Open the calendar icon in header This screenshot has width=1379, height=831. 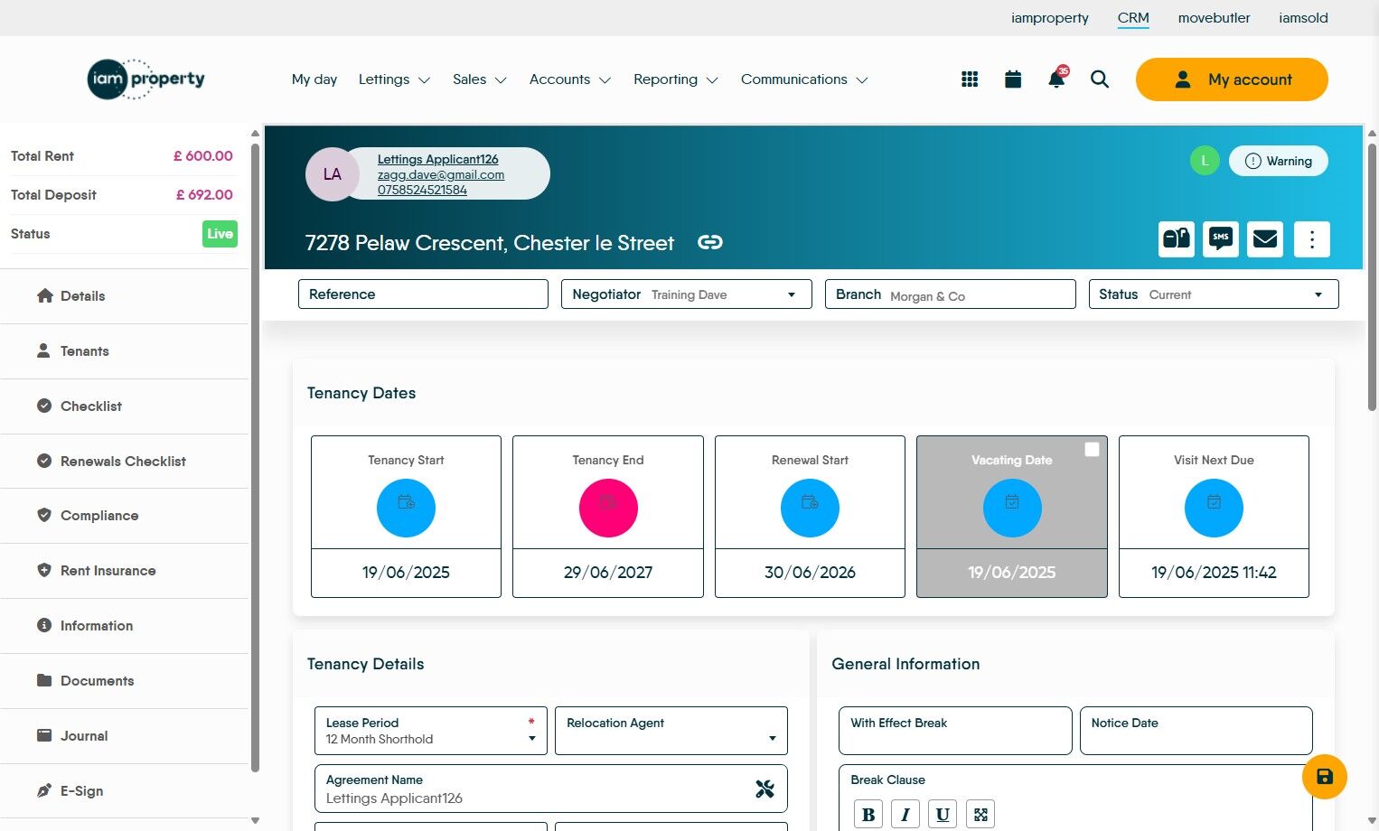[1013, 79]
